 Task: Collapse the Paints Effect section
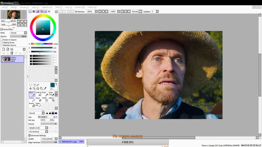(x=2, y=29)
